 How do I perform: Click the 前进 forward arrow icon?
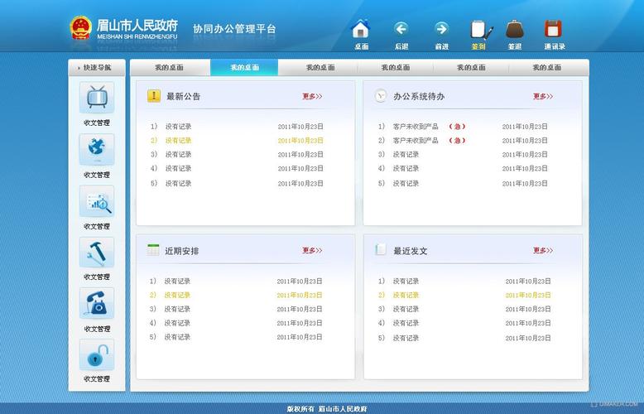pyautogui.click(x=441, y=29)
